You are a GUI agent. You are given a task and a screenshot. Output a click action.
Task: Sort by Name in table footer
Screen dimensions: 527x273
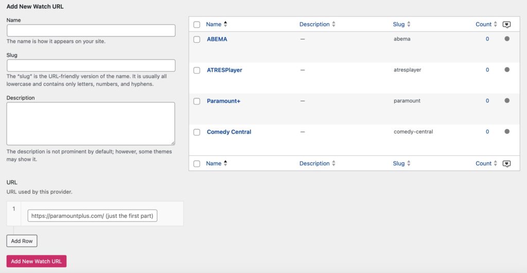(217, 163)
